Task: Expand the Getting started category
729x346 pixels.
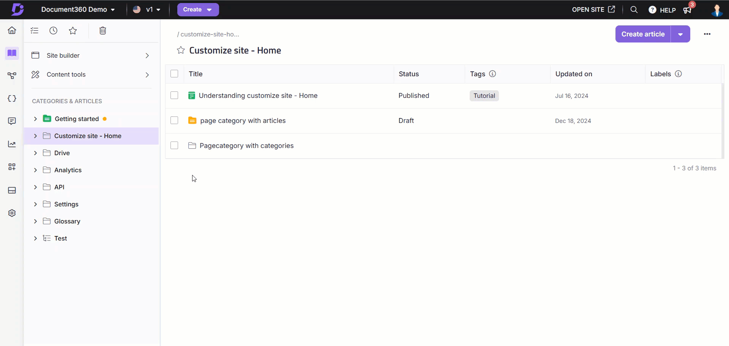Action: [x=35, y=119]
